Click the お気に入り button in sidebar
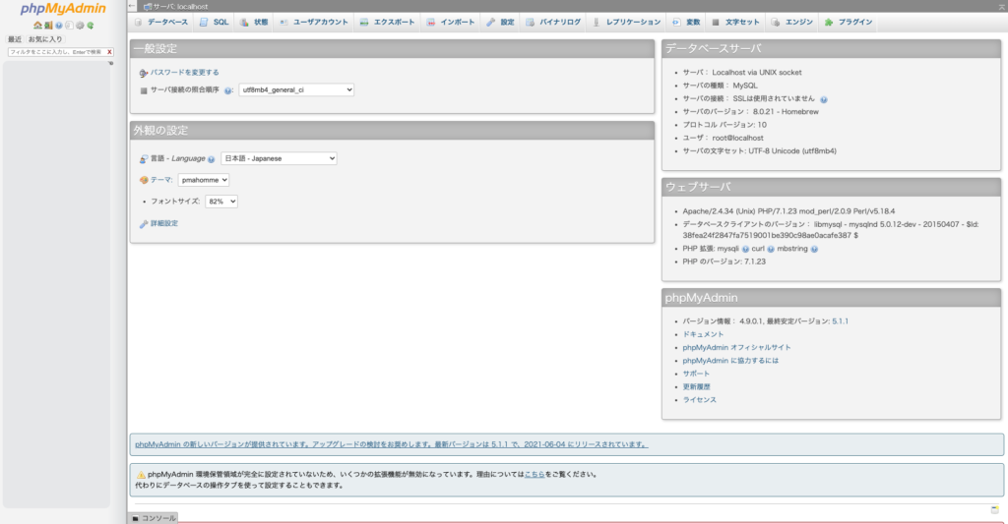 45,39
